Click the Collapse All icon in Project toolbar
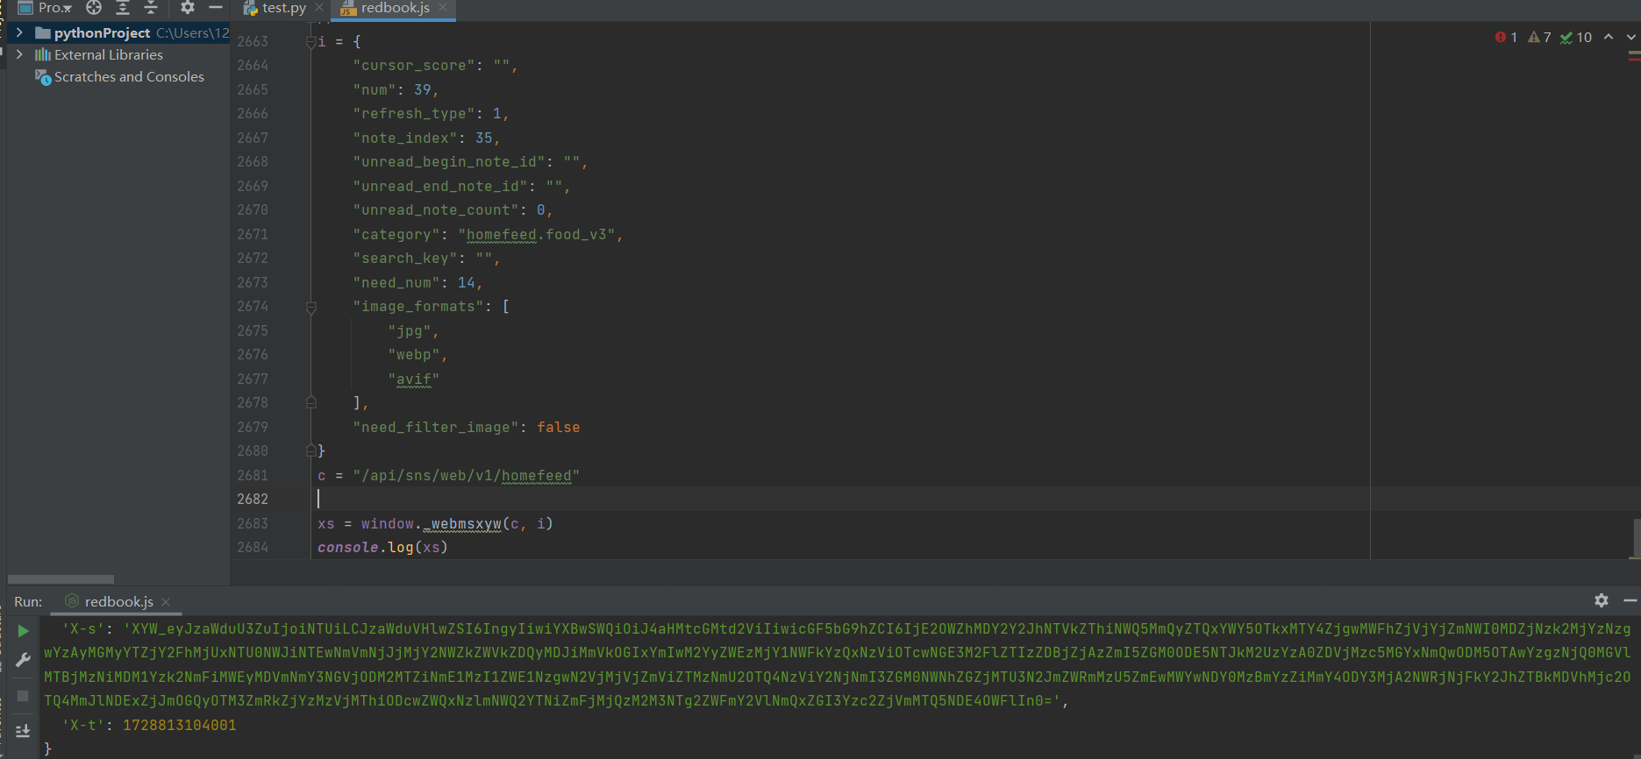Viewport: 1641px width, 759px height. coord(151,8)
